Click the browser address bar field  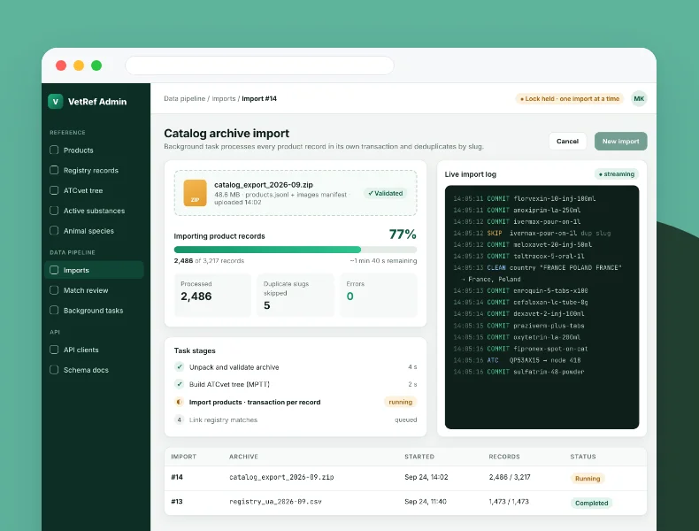coord(259,65)
